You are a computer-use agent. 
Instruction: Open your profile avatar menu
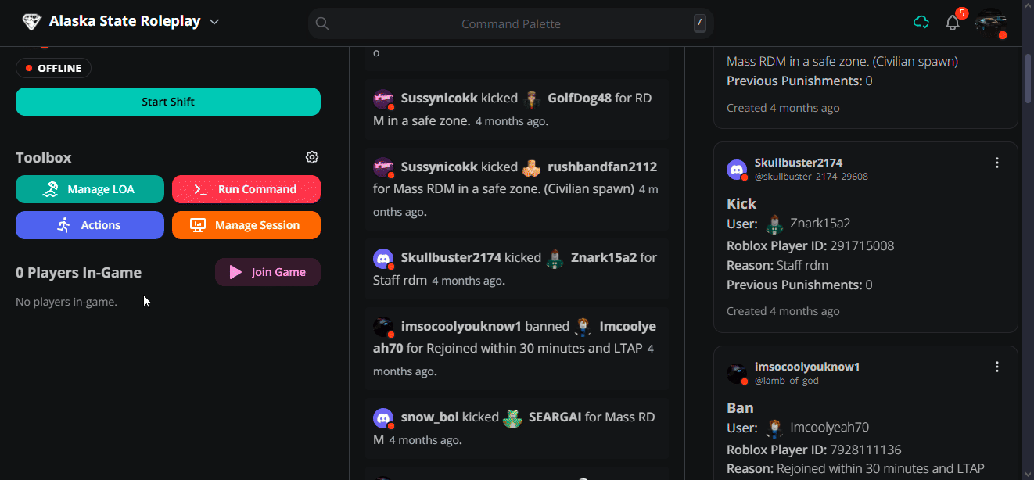tap(990, 23)
